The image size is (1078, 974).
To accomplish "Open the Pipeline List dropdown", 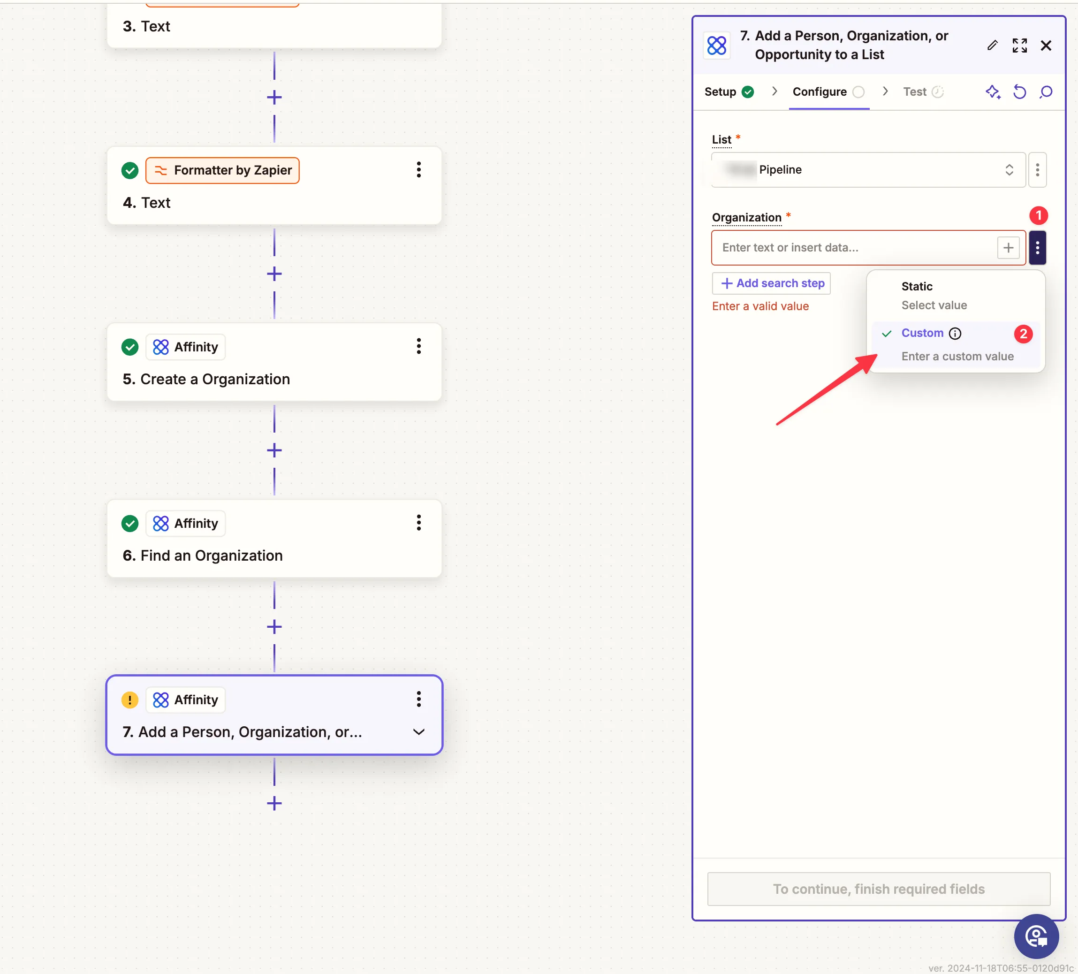I will 868,169.
